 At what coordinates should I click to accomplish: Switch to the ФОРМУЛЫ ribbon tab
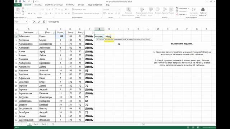tap(70, 5)
